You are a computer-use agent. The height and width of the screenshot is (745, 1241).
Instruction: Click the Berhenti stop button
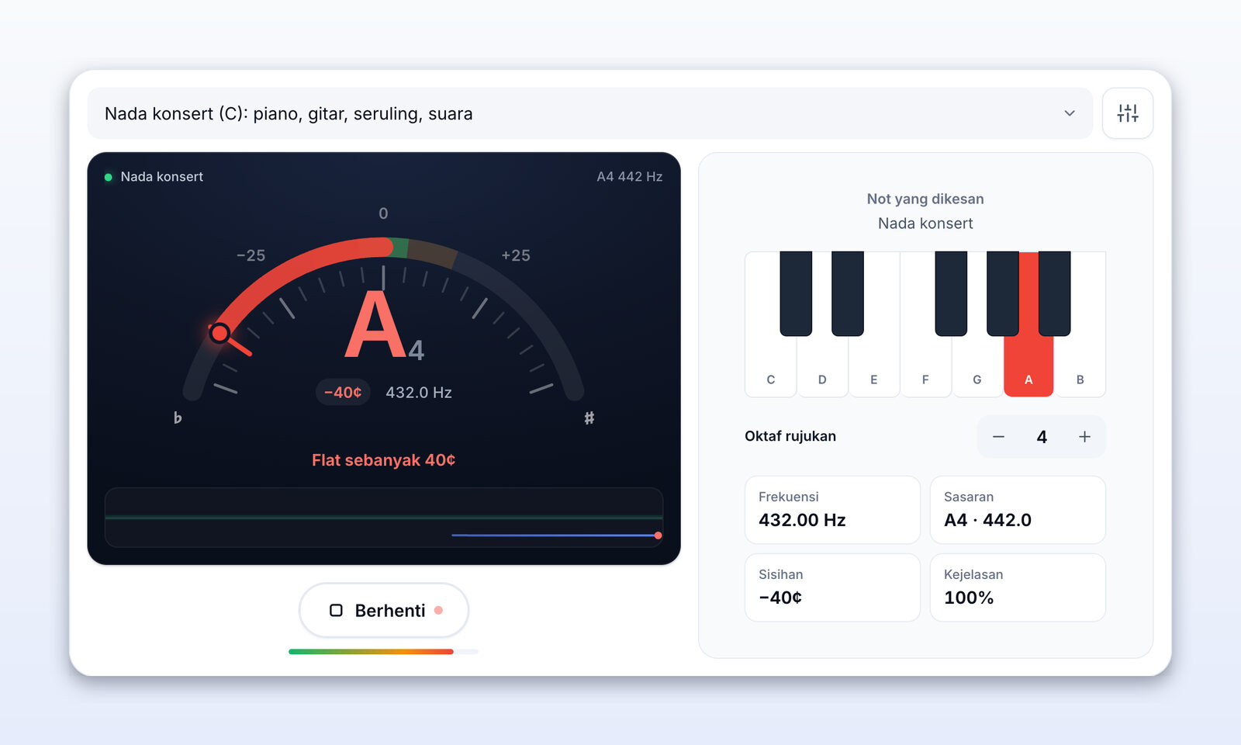(x=384, y=611)
